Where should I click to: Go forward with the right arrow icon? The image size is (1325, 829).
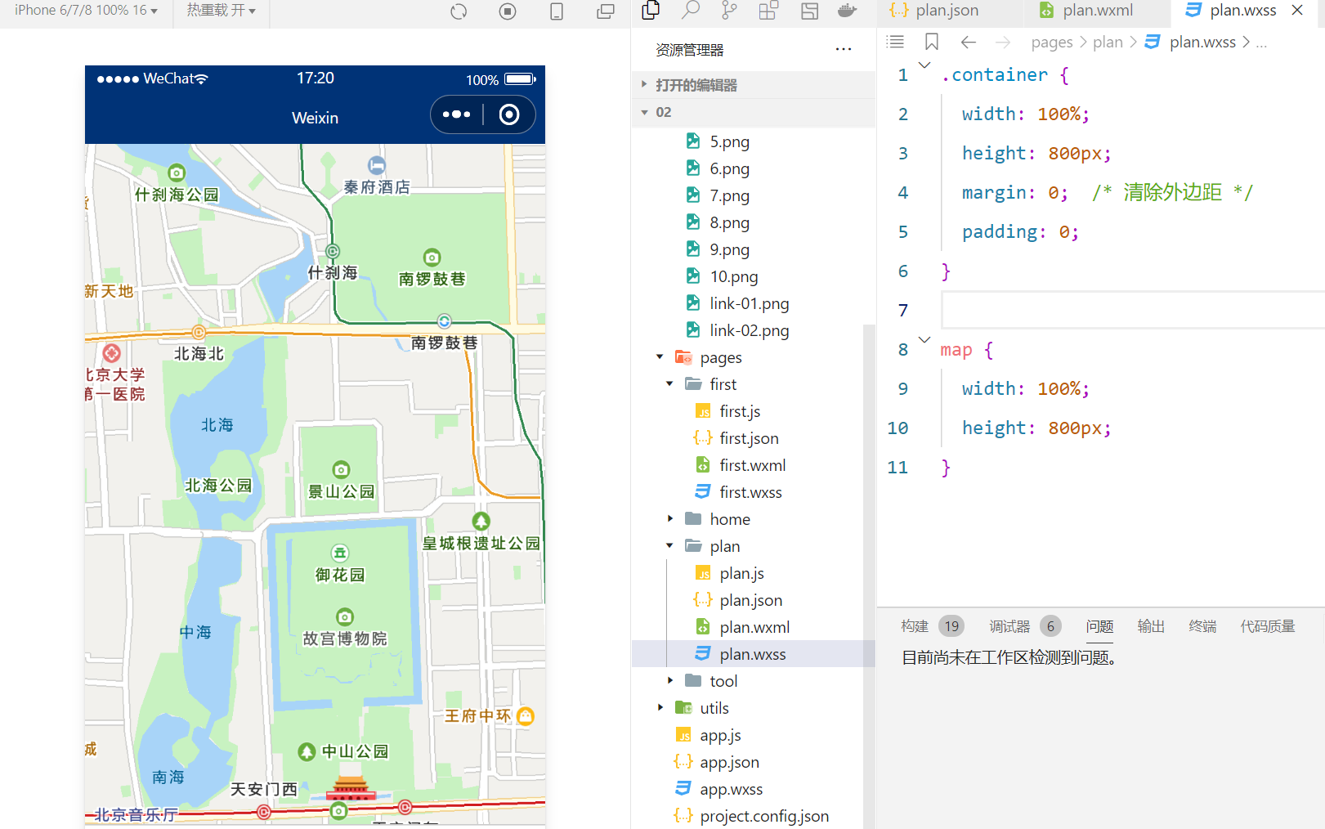1003,42
